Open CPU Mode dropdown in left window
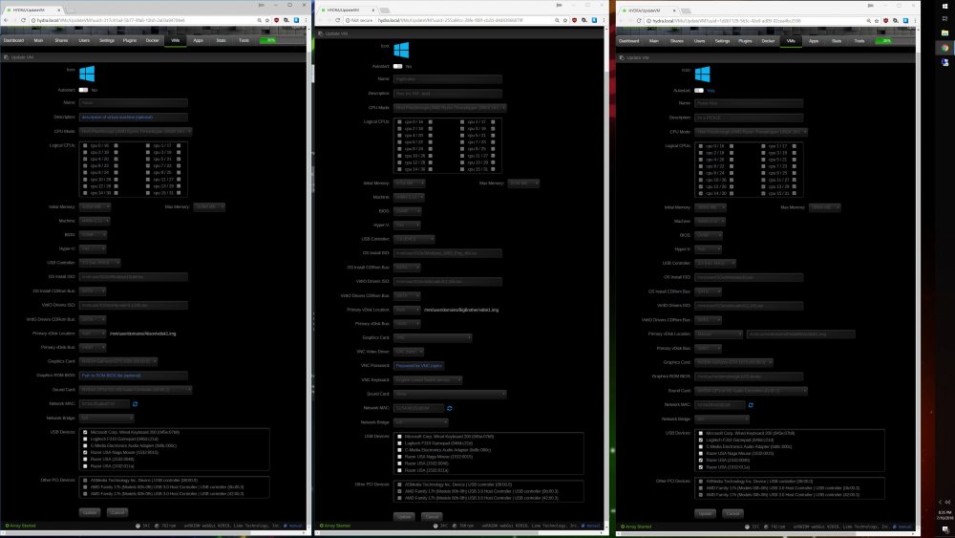The image size is (955, 538). 136,131
